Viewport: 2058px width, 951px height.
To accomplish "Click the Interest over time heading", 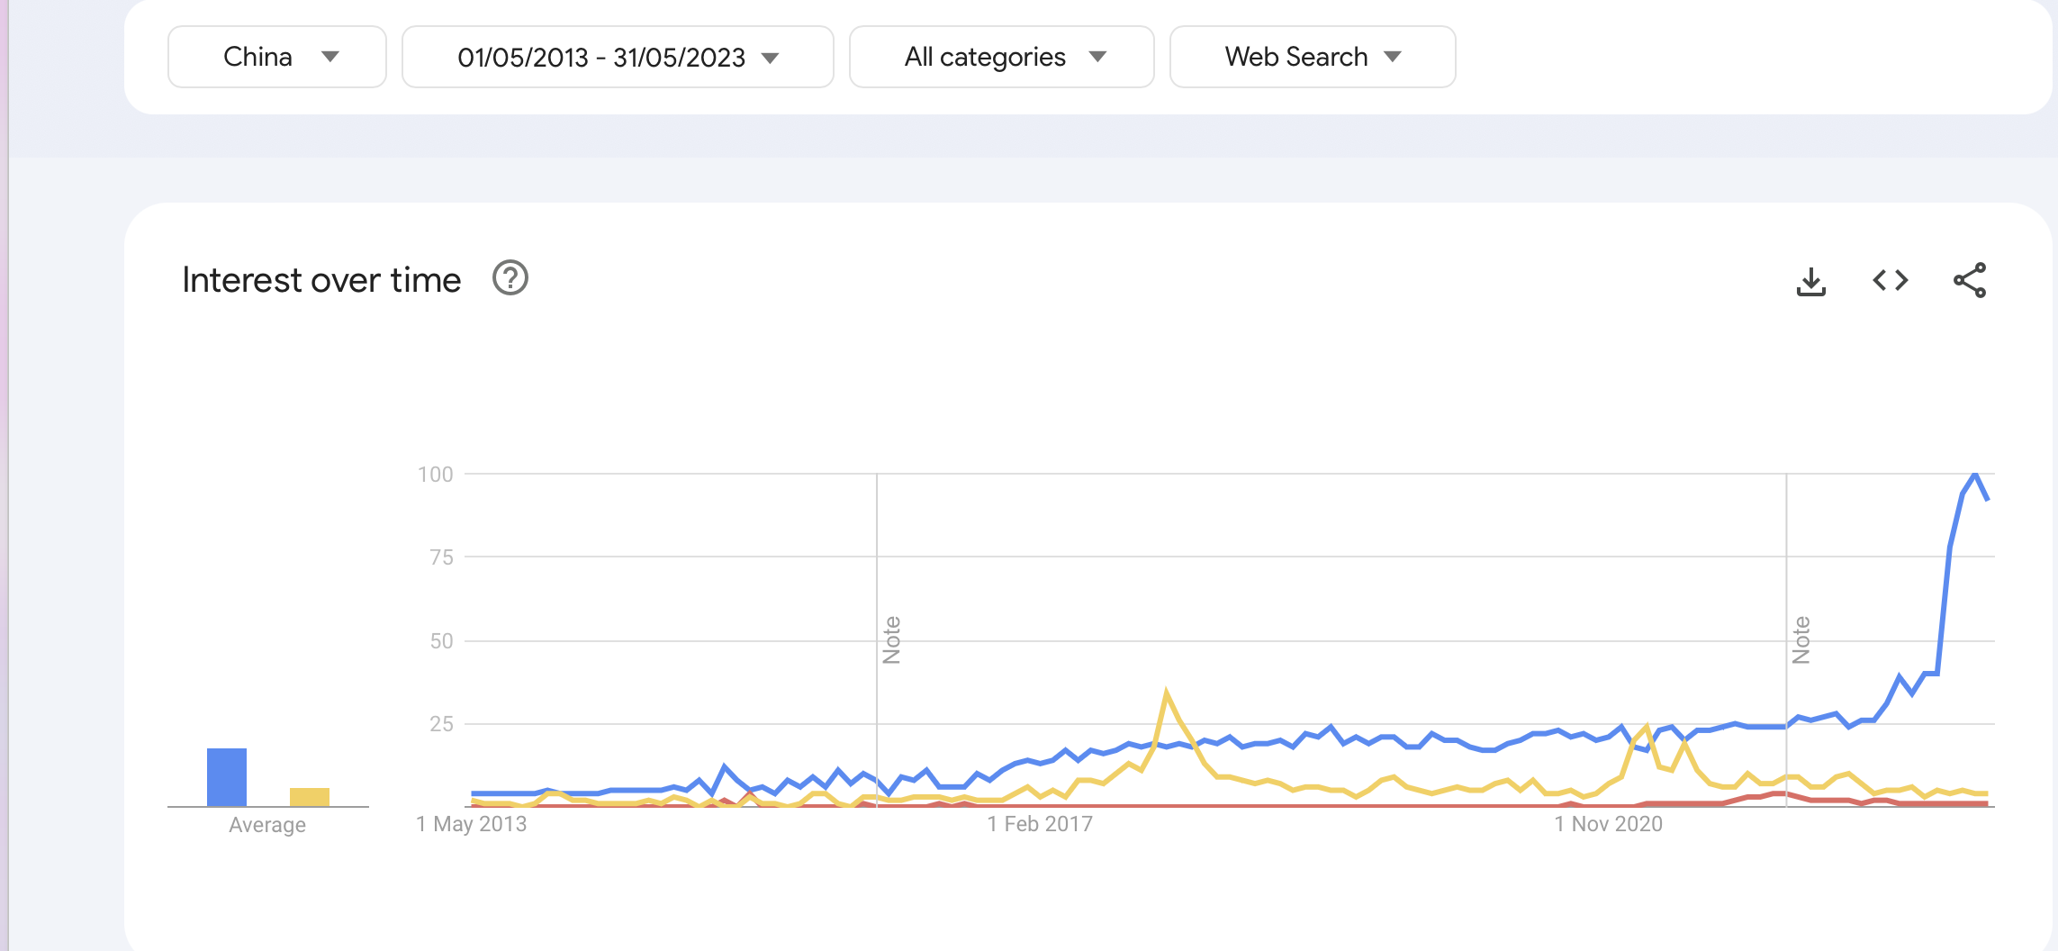I will click(x=321, y=280).
